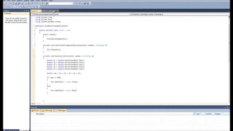
Task: Sort Error List by Project column
Action: click(x=218, y=114)
